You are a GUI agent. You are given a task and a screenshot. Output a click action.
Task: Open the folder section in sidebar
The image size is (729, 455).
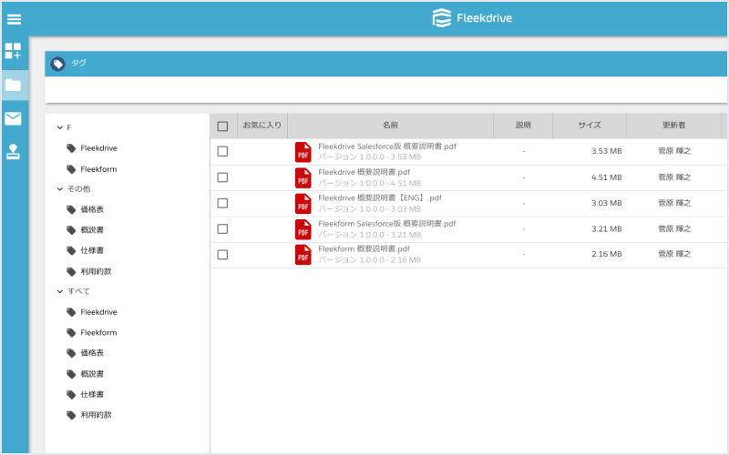13,85
